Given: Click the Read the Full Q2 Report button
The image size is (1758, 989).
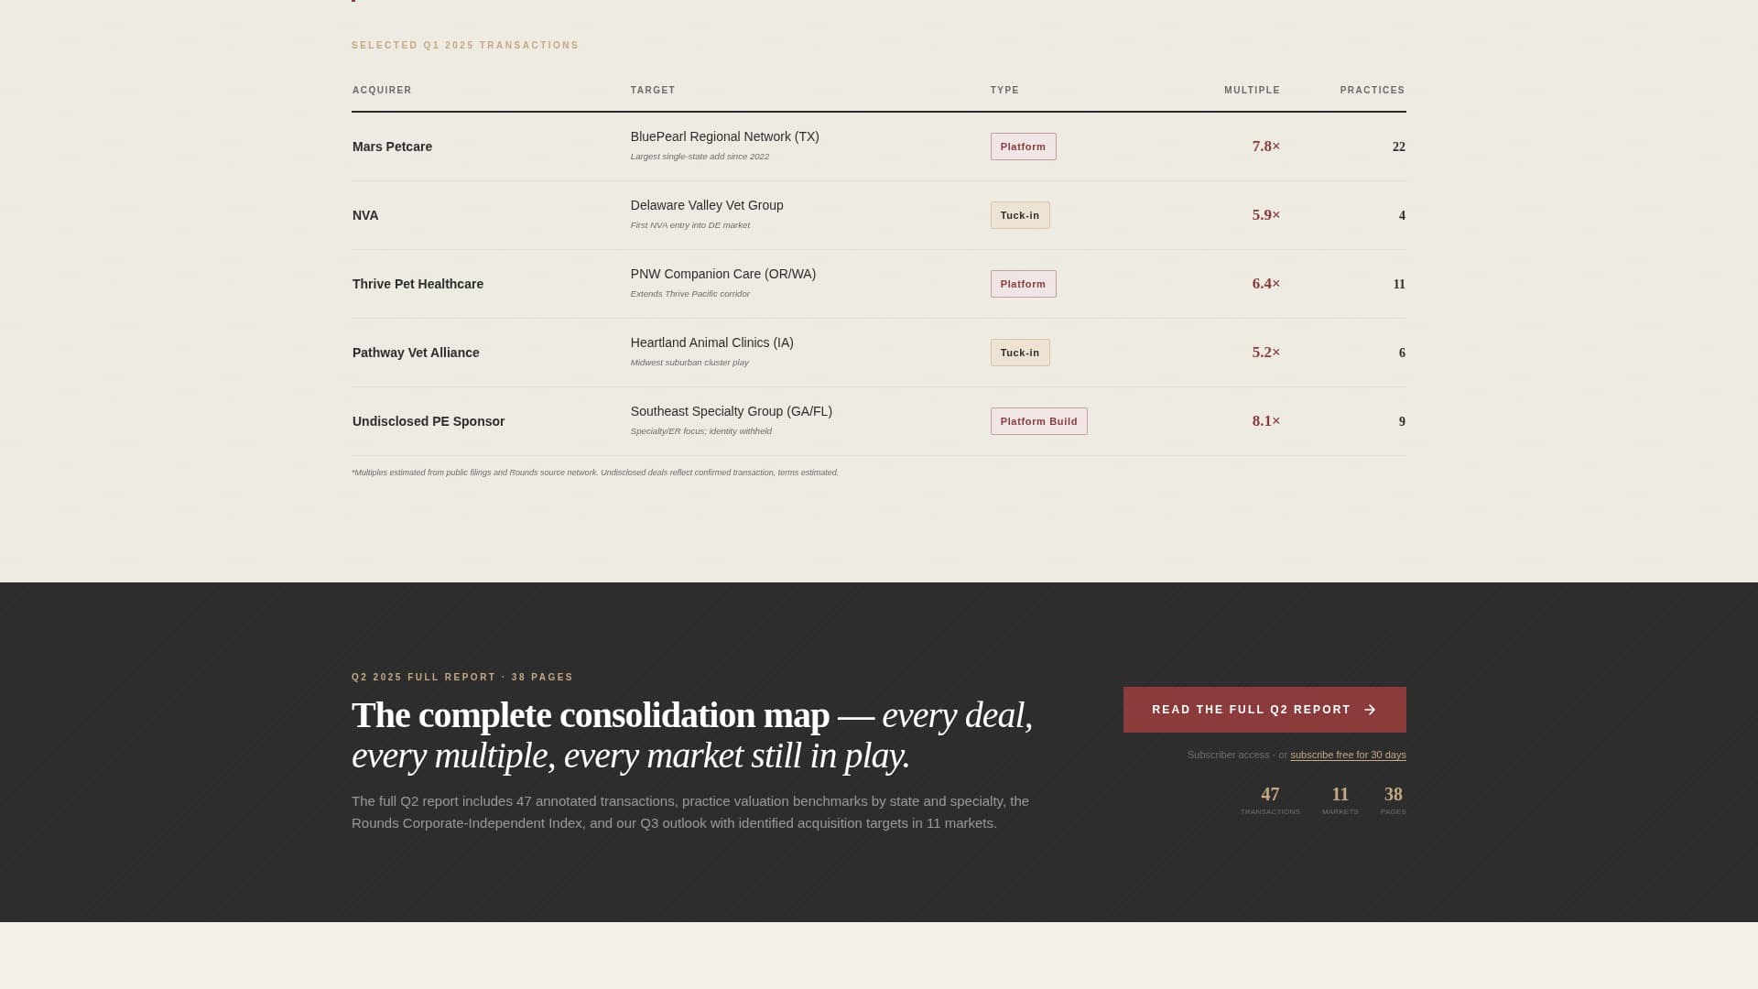Looking at the screenshot, I should 1264,710.
